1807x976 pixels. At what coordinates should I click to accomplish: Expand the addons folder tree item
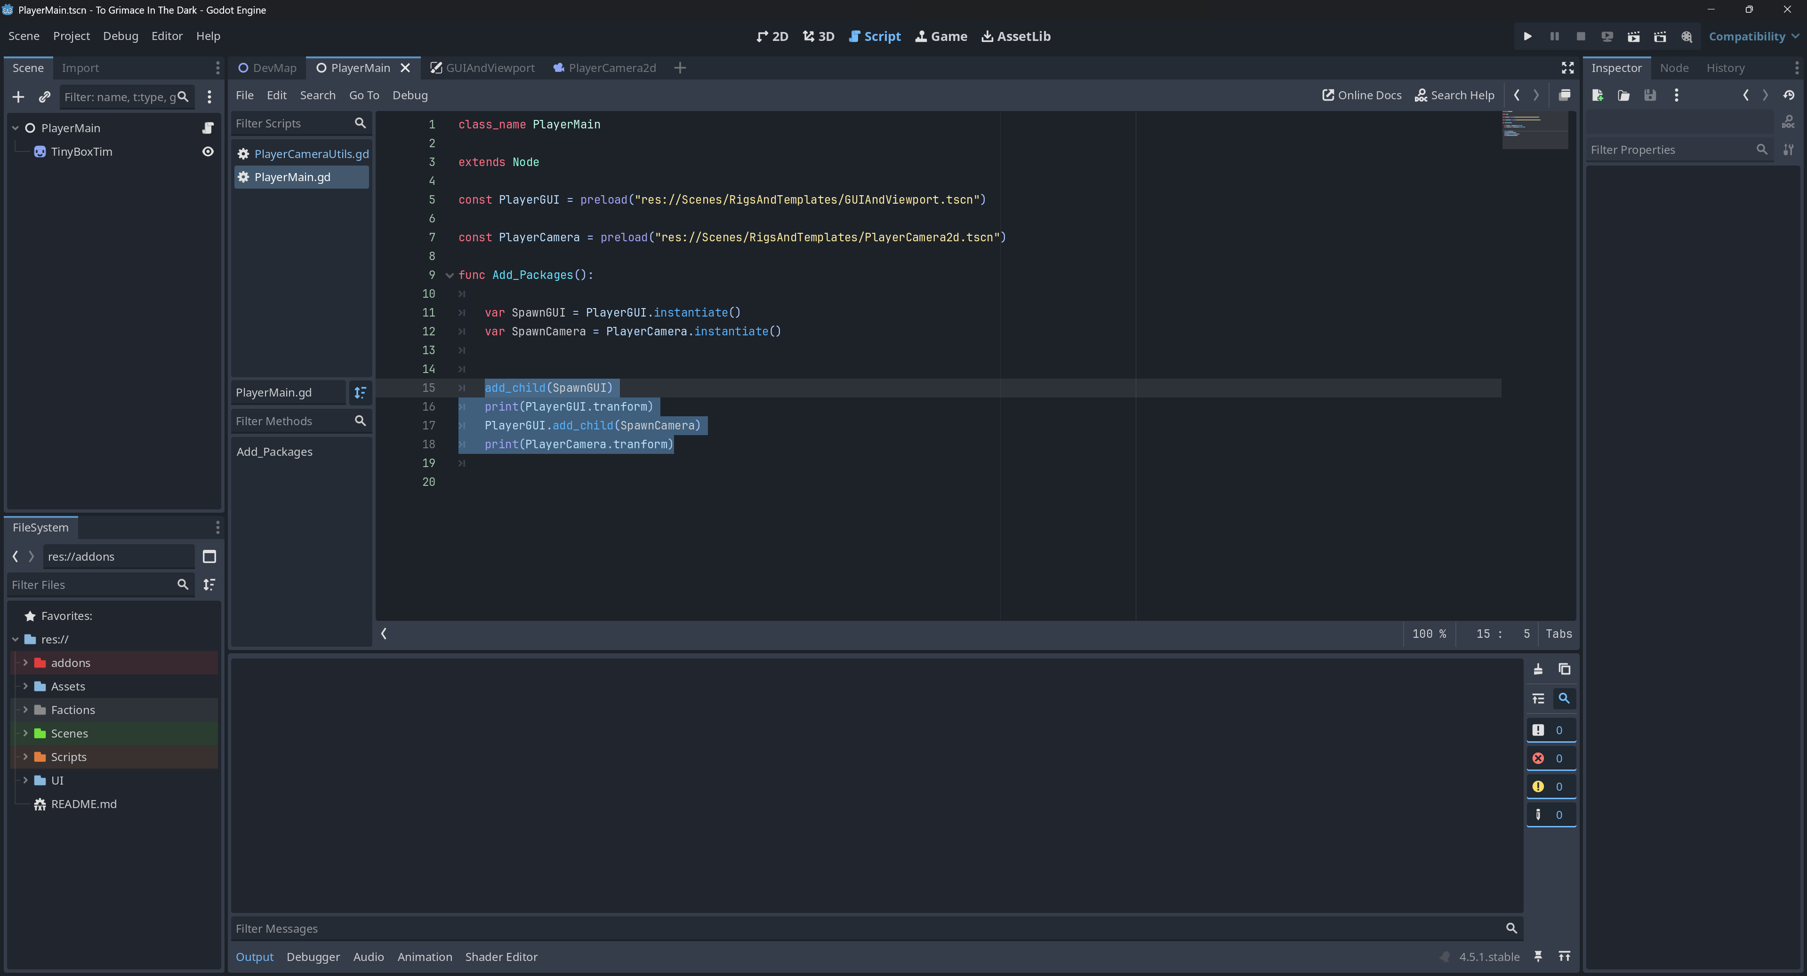(25, 663)
